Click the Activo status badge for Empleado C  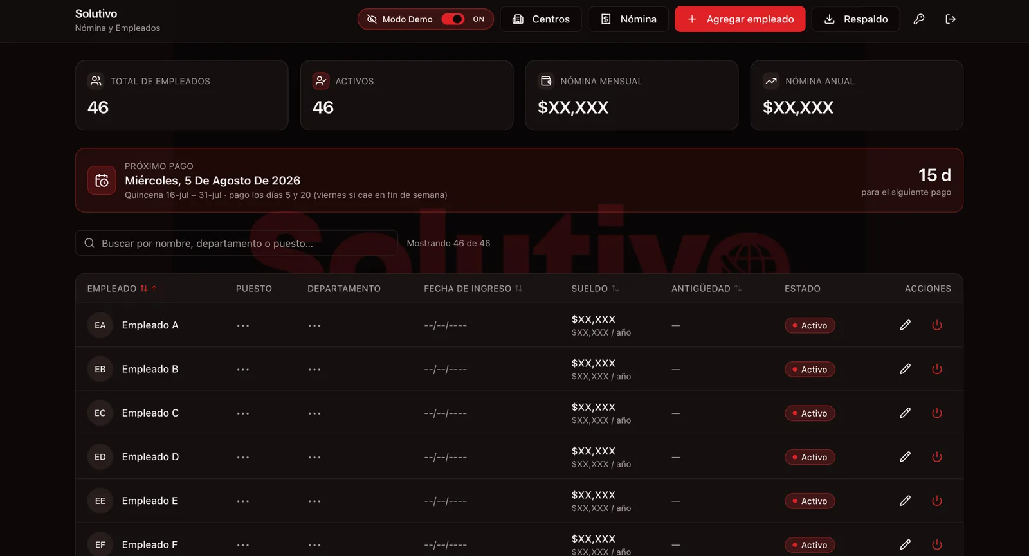810,413
